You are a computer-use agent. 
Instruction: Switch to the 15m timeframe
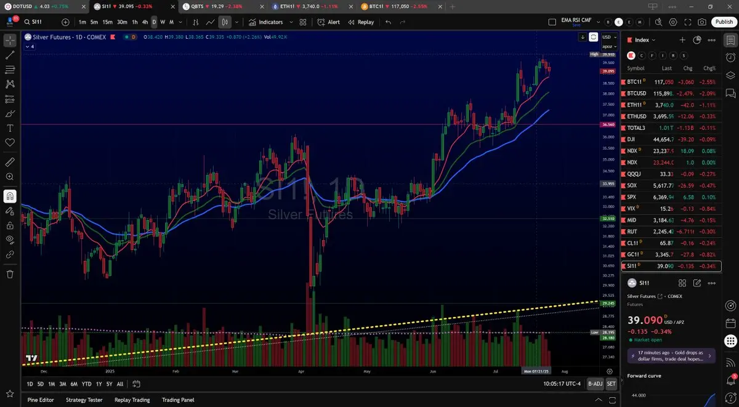pyautogui.click(x=107, y=22)
